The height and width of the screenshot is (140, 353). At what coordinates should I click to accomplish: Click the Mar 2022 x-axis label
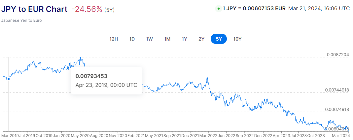click(208, 136)
